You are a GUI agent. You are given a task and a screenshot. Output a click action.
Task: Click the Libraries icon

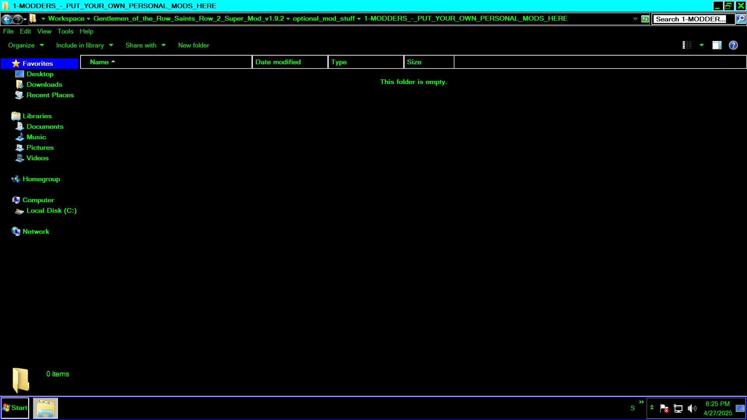[x=16, y=116]
